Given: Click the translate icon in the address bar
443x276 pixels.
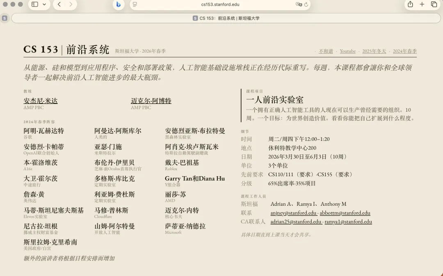Looking at the screenshot, I should coord(299,4).
